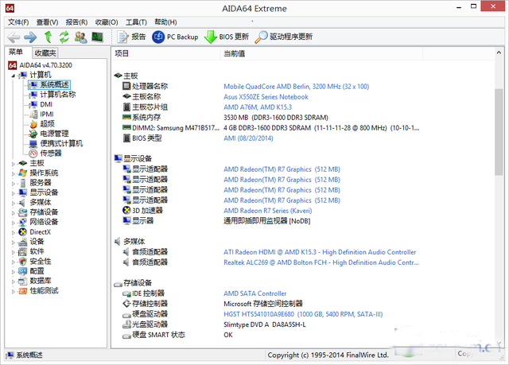
Task: Open Realtek ALC269 audio controller link
Action: [321, 262]
